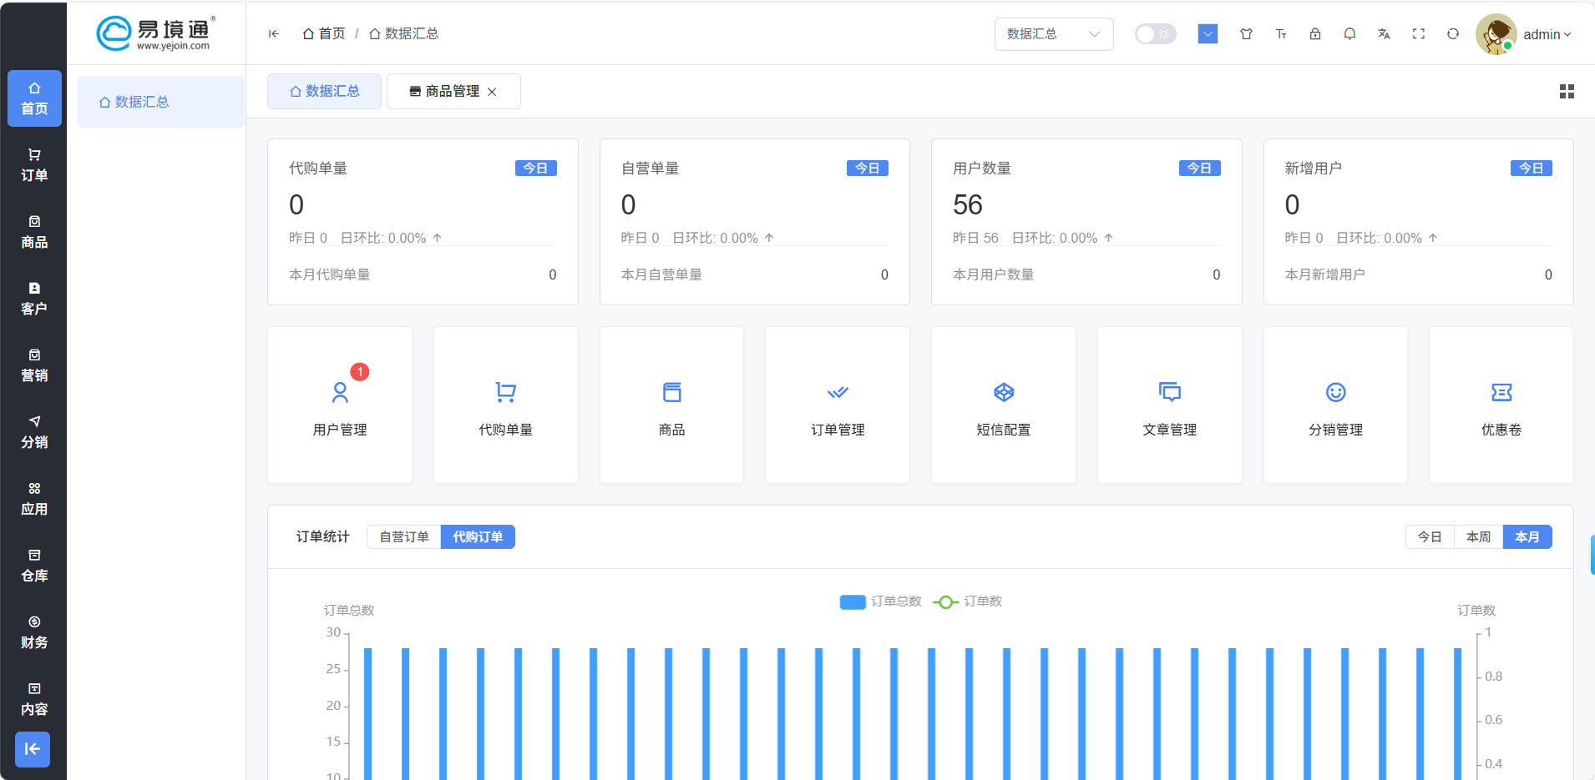Click the refresh page icon
This screenshot has width=1595, height=780.
1453,33
